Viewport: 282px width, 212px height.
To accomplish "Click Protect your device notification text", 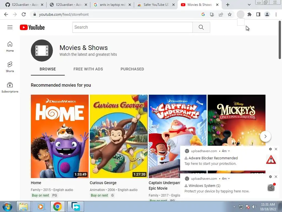I will (217, 191).
